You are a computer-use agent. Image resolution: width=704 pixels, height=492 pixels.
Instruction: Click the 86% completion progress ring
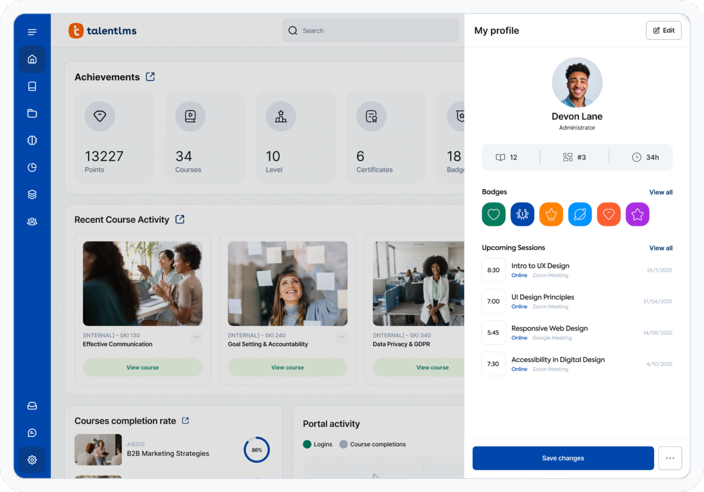256,450
